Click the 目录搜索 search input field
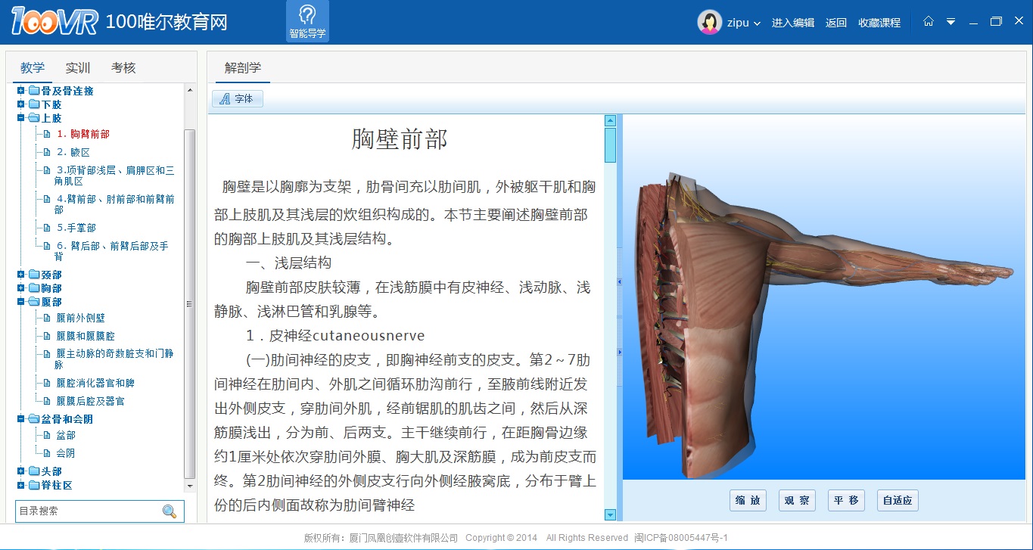Image resolution: width=1033 pixels, height=550 pixels. pos(87,511)
